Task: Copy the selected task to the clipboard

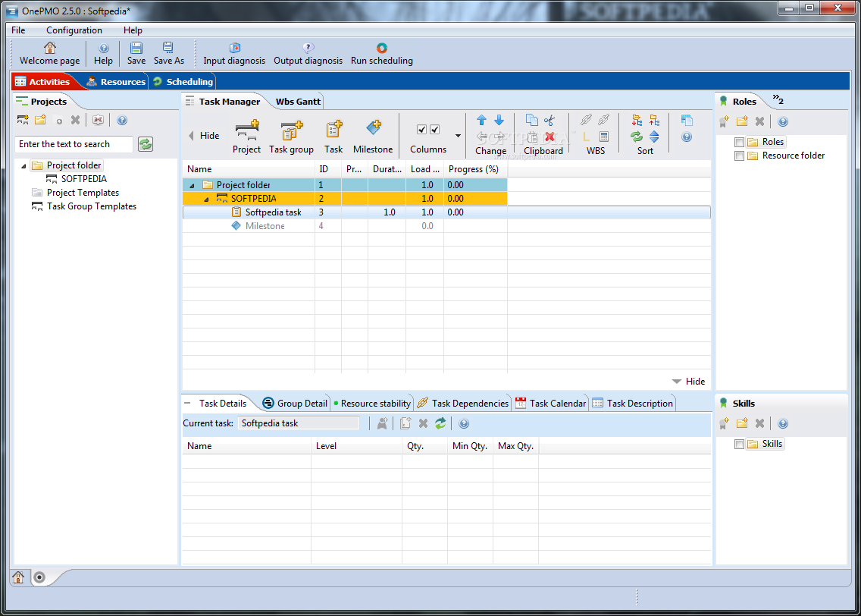Action: click(x=531, y=120)
